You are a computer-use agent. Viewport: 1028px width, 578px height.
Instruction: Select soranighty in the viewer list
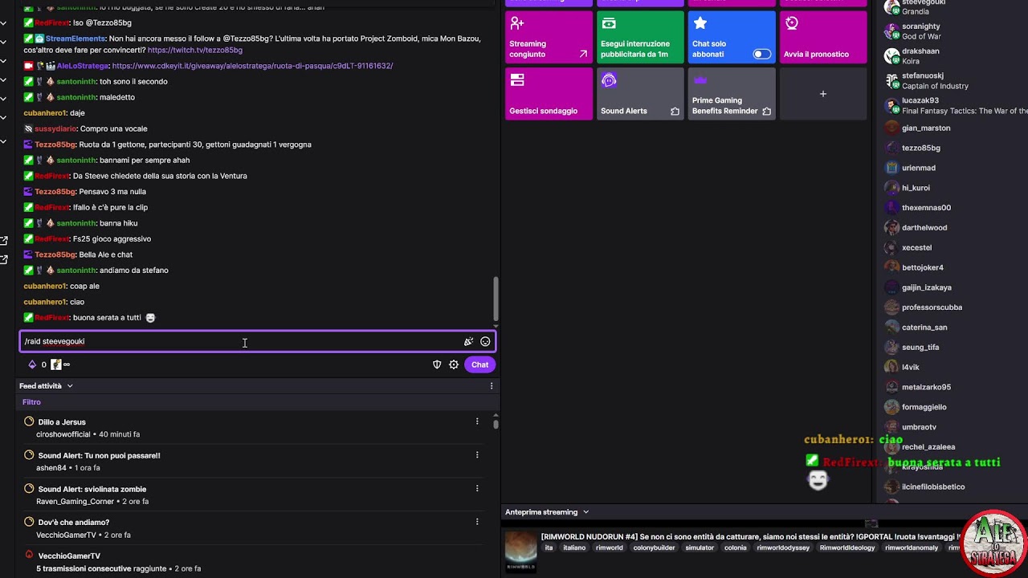[921, 26]
